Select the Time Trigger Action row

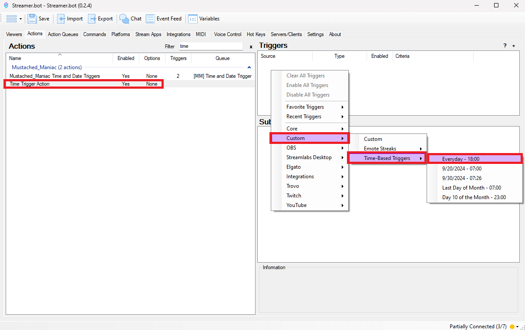[30, 84]
